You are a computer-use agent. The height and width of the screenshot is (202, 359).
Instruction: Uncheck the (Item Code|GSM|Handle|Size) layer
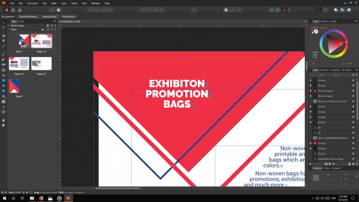tap(353, 138)
